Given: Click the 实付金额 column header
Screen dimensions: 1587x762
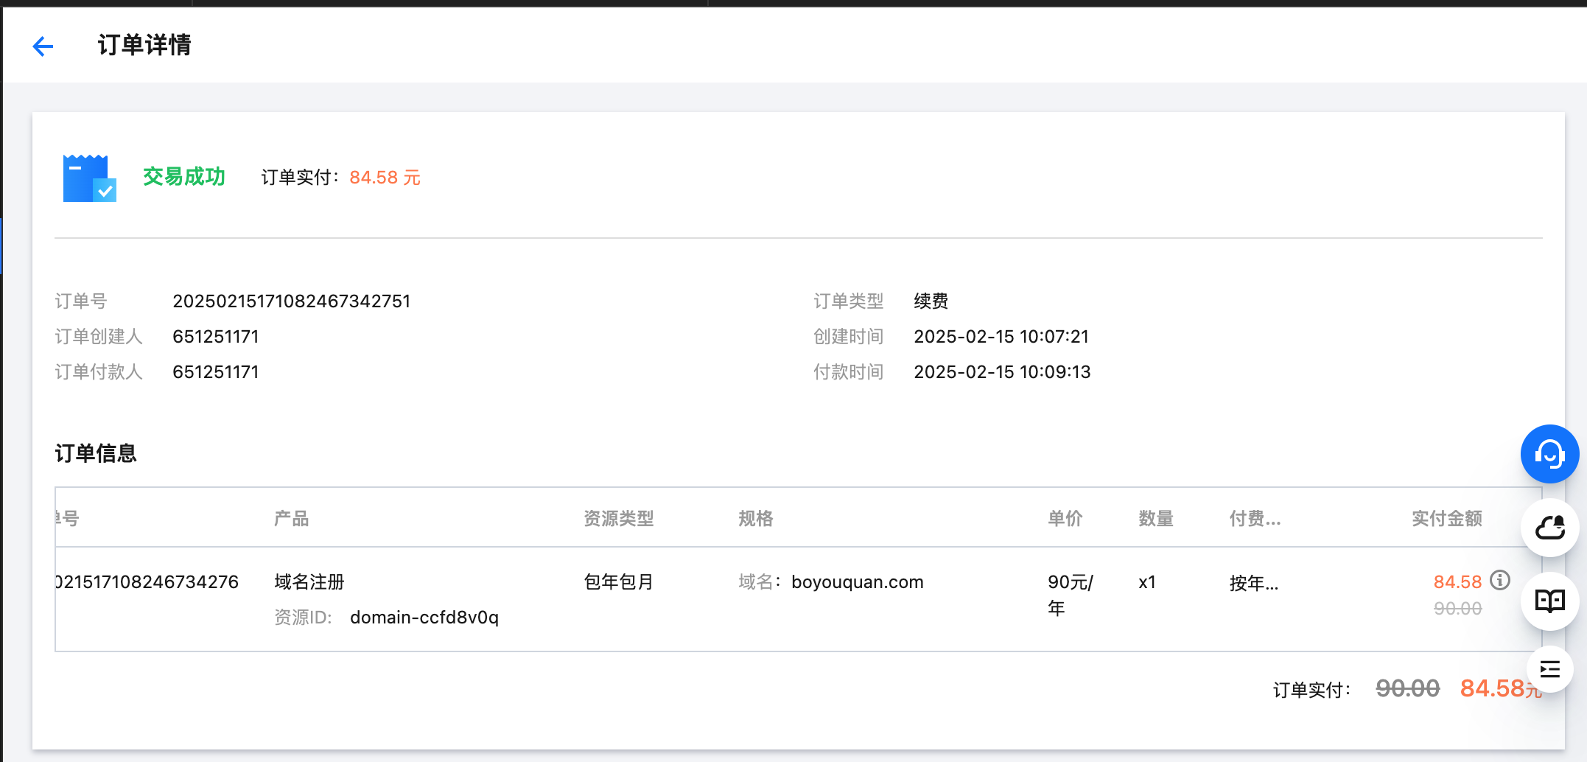Looking at the screenshot, I should pyautogui.click(x=1446, y=519).
